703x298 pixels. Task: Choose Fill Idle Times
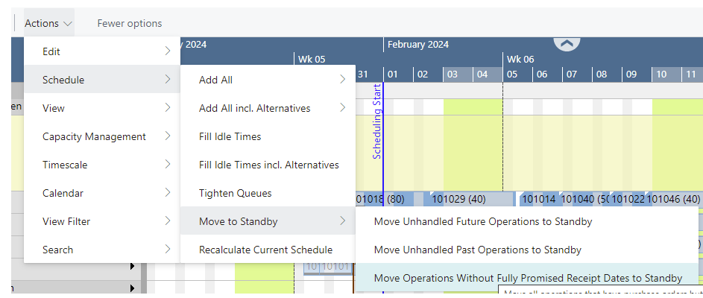pyautogui.click(x=268, y=136)
